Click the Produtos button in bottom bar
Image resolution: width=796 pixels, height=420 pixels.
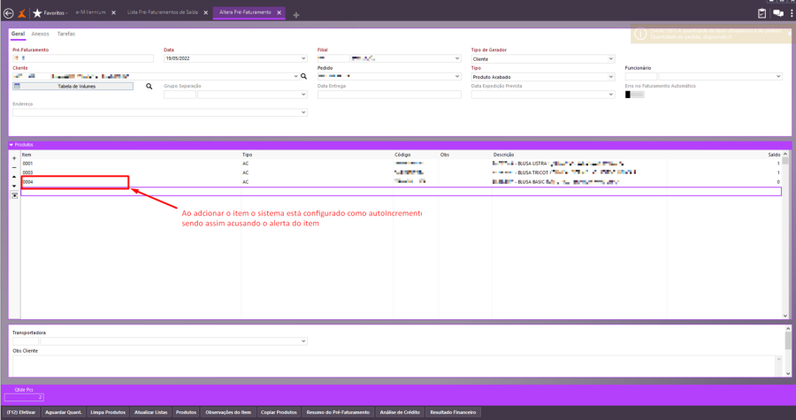click(x=186, y=412)
